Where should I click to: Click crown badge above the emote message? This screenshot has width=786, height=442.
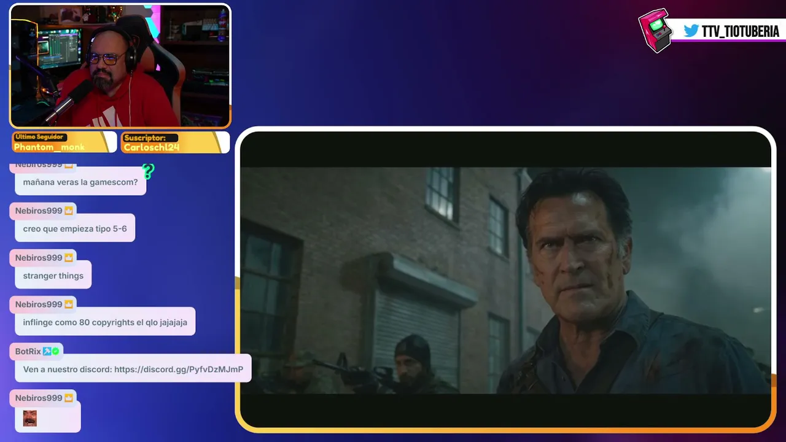(69, 398)
